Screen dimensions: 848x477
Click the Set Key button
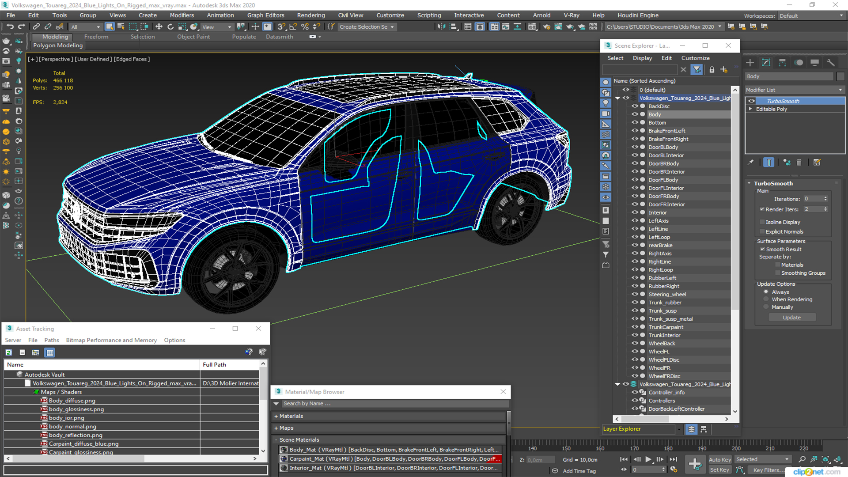point(719,470)
